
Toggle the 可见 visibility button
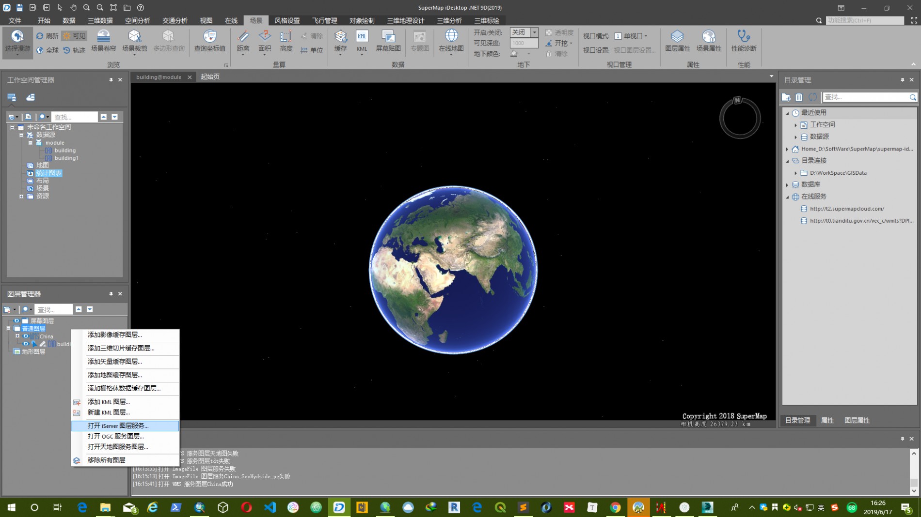click(x=74, y=36)
